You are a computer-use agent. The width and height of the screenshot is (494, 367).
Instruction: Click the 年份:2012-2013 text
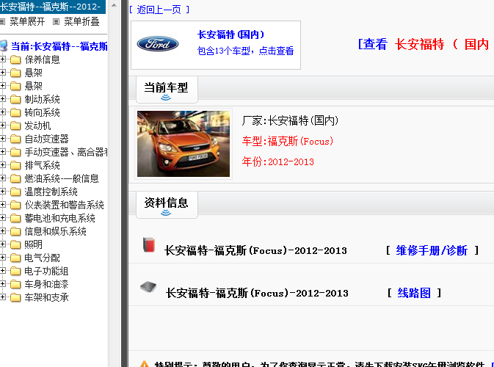pos(278,161)
